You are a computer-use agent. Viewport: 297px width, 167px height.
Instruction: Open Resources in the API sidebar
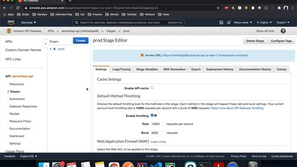[17, 84]
